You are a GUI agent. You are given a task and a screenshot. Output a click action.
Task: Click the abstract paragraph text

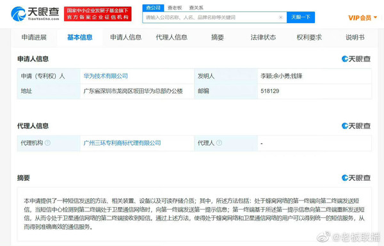(x=194, y=214)
